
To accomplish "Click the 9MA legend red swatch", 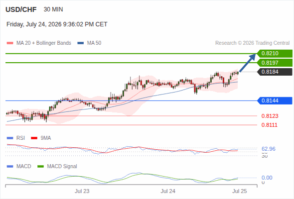I will tap(34, 138).
